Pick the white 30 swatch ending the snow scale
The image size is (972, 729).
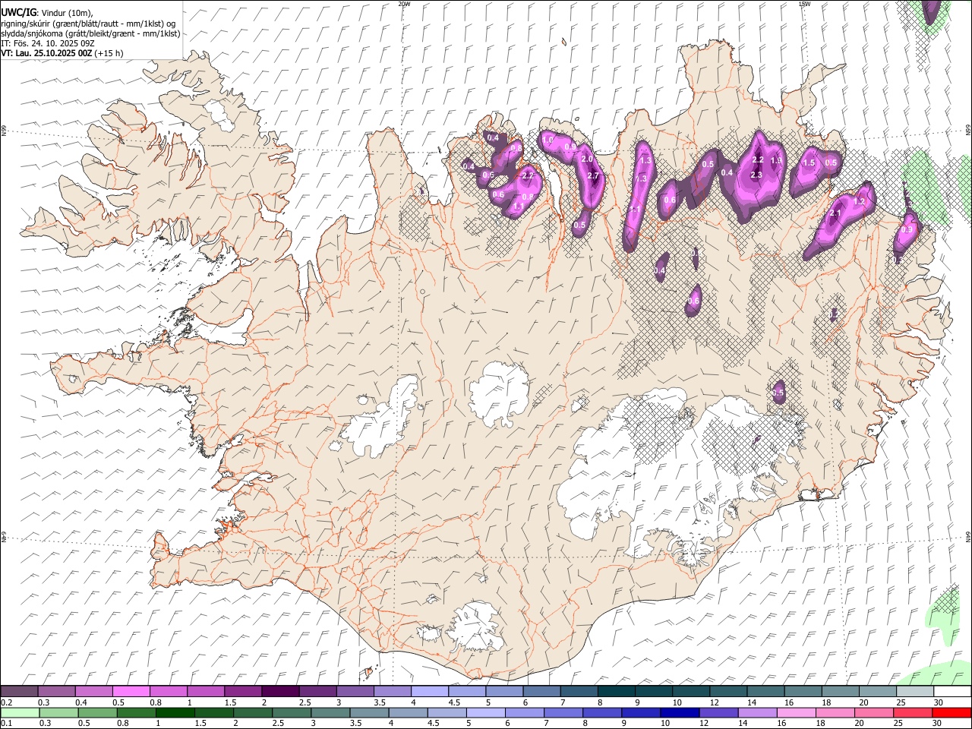(952, 692)
